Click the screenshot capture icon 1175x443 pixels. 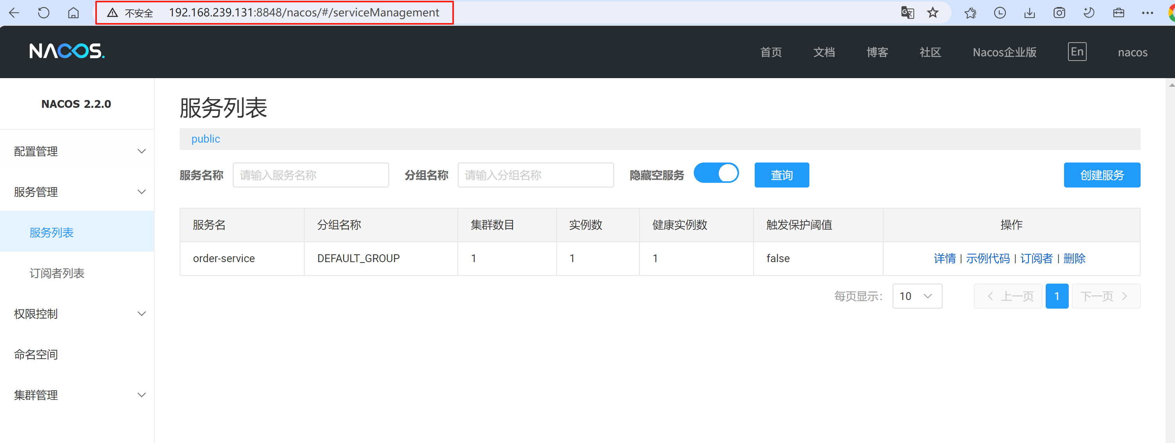coord(1059,13)
